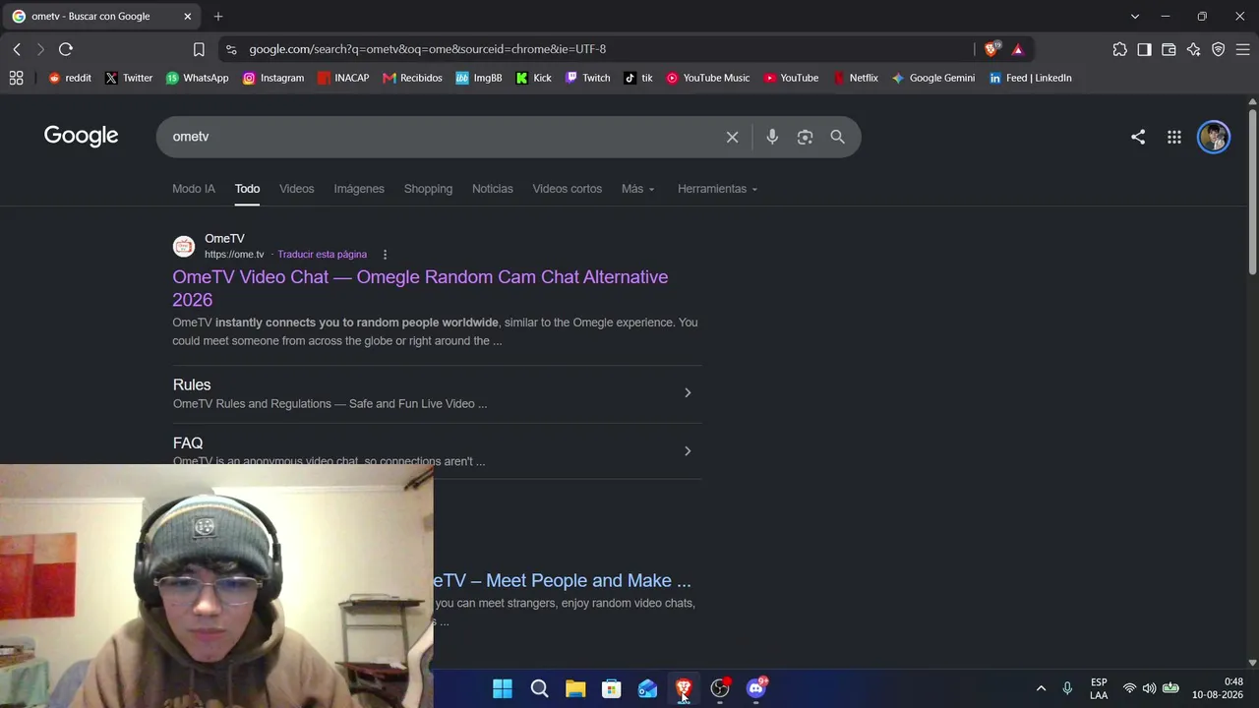Show hidden icons in system tray
Image resolution: width=1259 pixels, height=708 pixels.
click(1041, 688)
